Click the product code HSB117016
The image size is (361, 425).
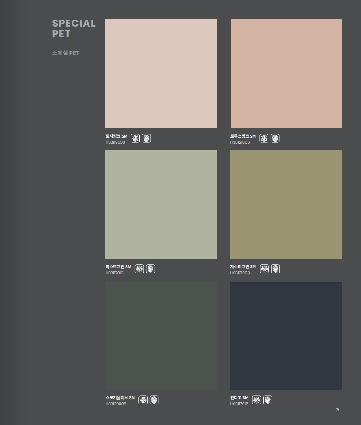[x=239, y=404]
